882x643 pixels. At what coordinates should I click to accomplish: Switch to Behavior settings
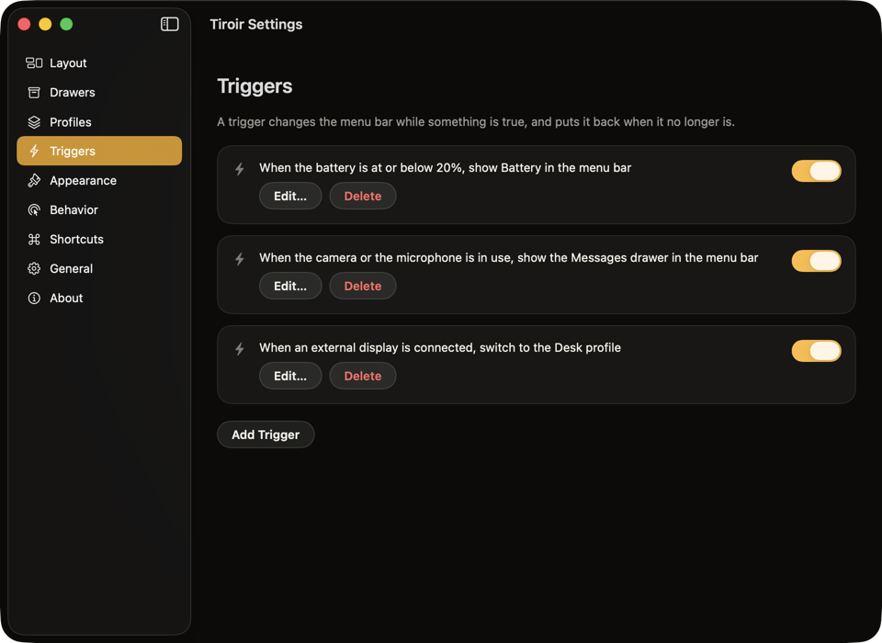click(x=99, y=209)
